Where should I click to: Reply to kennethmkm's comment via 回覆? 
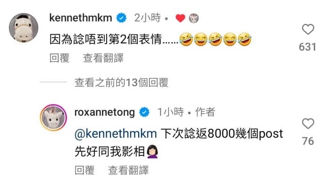(60, 58)
